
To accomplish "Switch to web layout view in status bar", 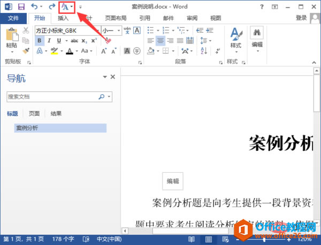I will [225, 239].
